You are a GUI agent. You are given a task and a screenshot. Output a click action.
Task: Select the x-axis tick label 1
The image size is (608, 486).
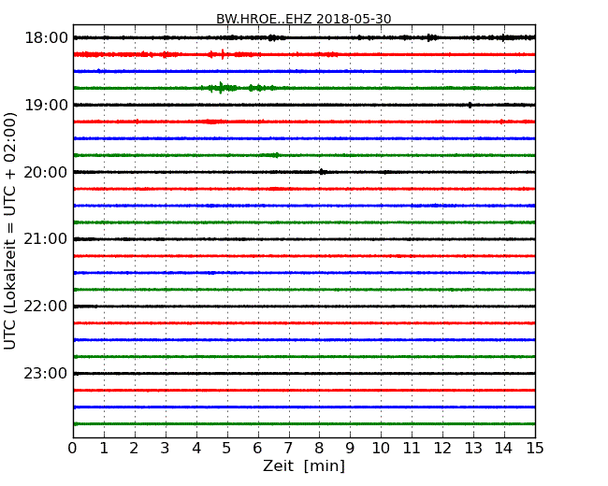click(x=104, y=449)
